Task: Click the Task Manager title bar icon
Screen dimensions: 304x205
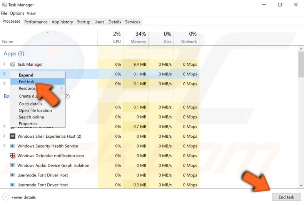Action: (4, 5)
